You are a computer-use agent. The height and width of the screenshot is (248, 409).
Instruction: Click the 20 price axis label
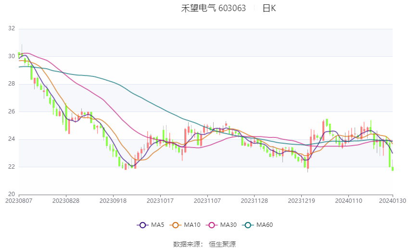click(12, 194)
